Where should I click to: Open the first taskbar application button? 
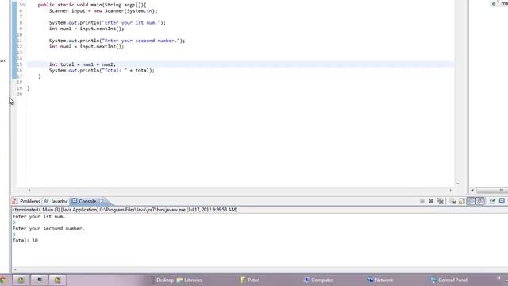pyautogui.click(x=21, y=280)
